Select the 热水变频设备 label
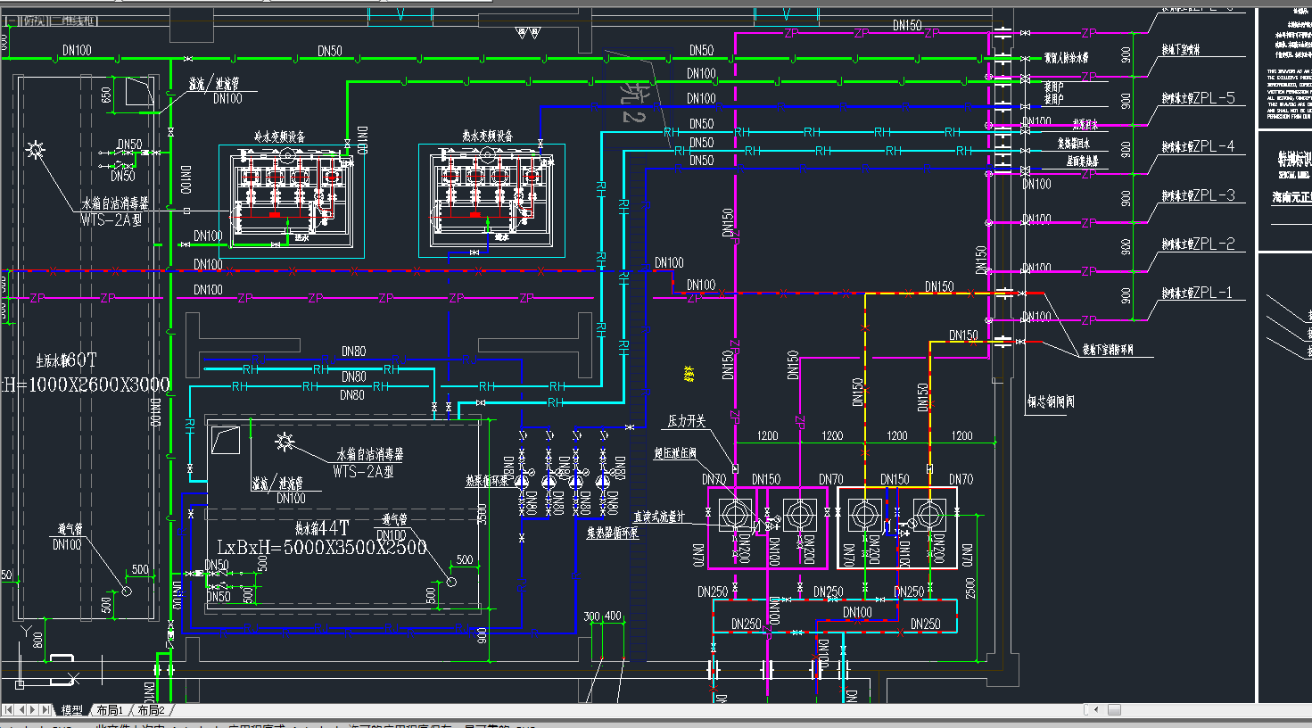The image size is (1312, 728). 487,136
